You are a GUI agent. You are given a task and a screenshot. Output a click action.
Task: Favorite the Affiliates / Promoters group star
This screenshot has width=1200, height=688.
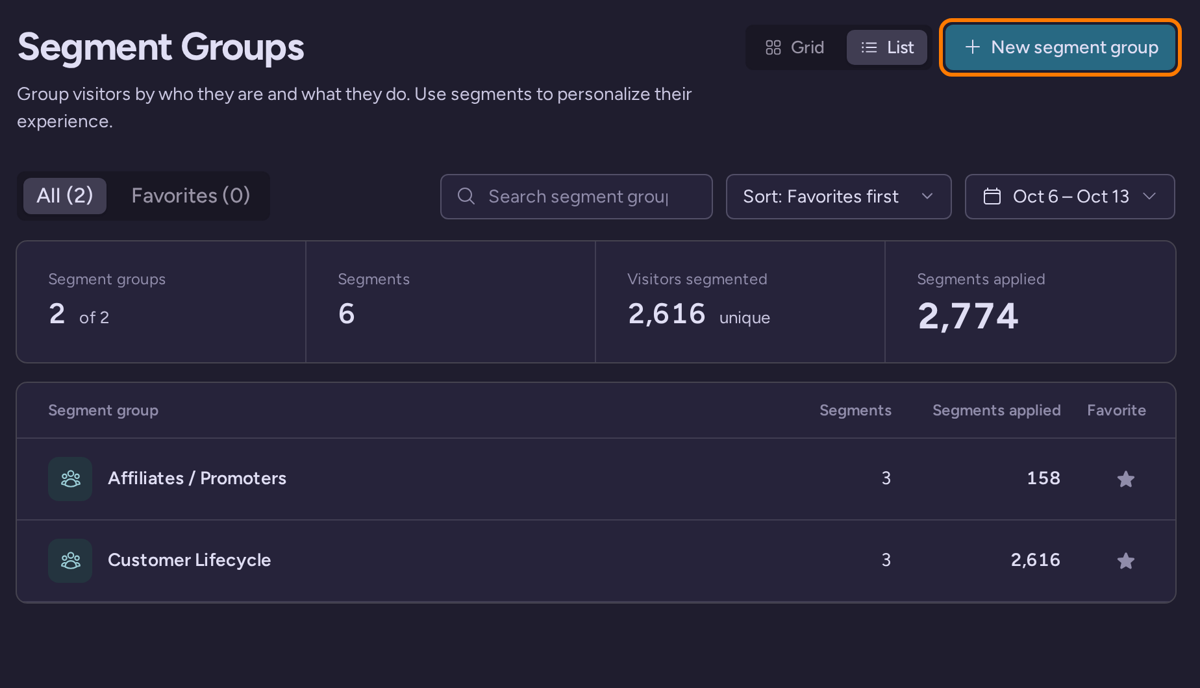1126,479
